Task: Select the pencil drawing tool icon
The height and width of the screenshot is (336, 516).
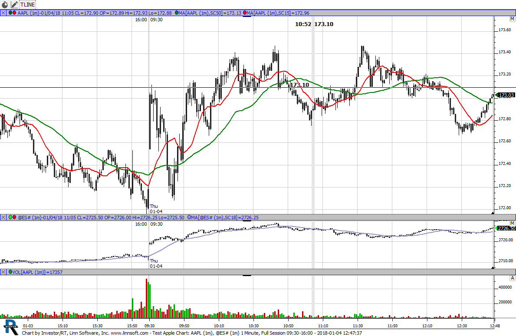Action: pos(14,5)
